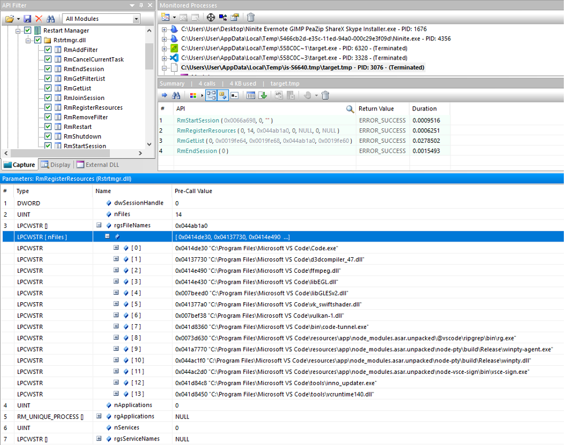Toggle the row number display icon
Viewport: 565px width, 445px height.
(235, 95)
